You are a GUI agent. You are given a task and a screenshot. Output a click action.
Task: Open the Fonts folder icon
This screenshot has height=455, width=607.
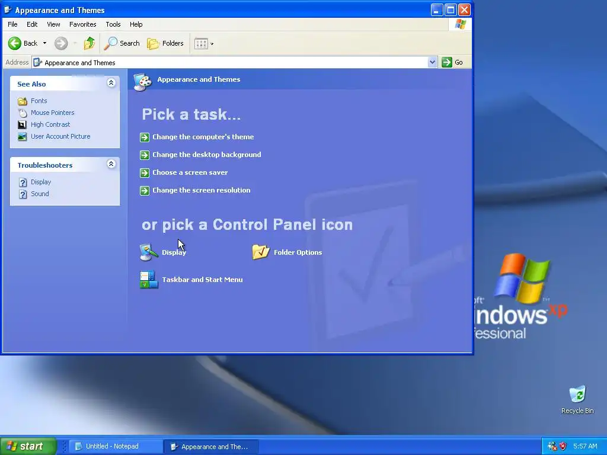[23, 101]
